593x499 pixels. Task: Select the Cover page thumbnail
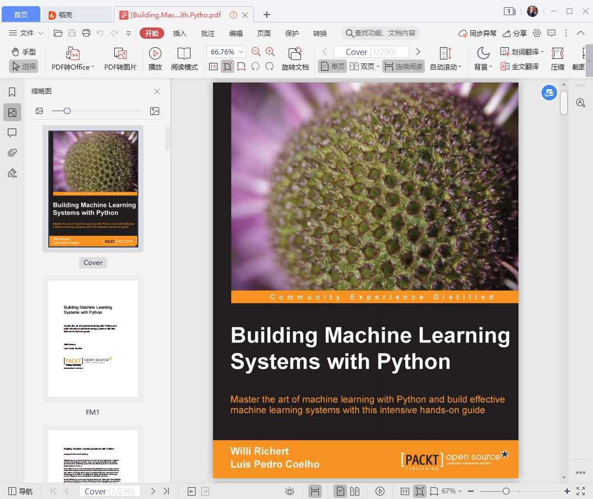[93, 189]
